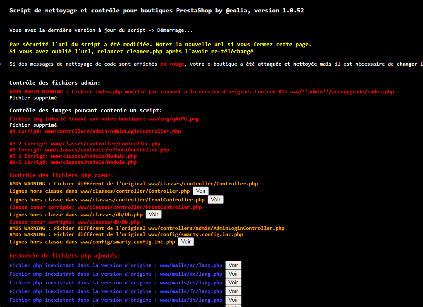Click MD5 WARNING line for AdminLoginController.php
The height and width of the screenshot is (307, 423).
pos(147,228)
